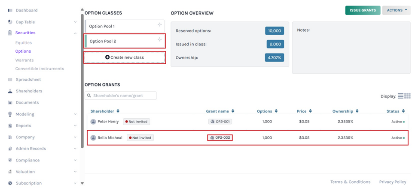Click the Admin Records icon
The image size is (418, 191).
tap(10, 149)
